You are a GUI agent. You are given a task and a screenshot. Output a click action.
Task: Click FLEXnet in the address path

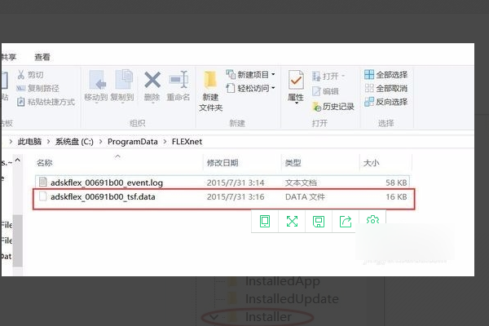187,142
